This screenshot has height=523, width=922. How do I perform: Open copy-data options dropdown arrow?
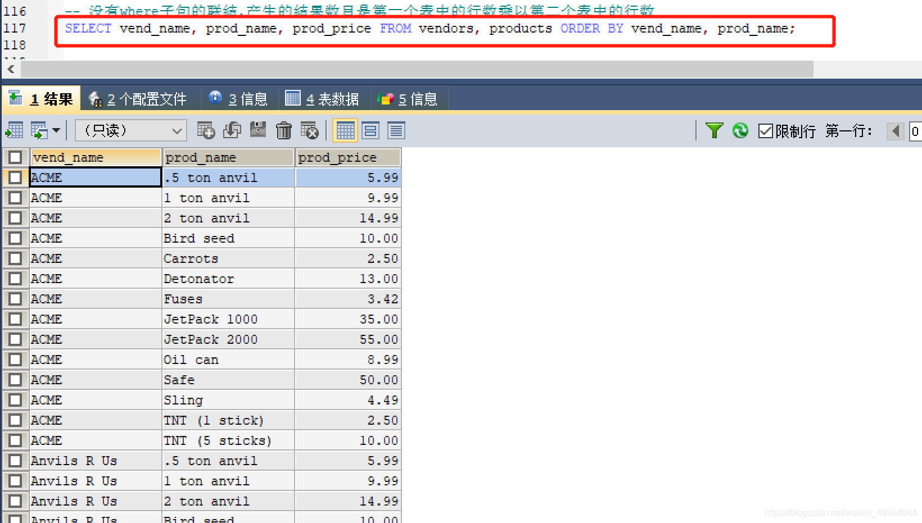tap(56, 131)
